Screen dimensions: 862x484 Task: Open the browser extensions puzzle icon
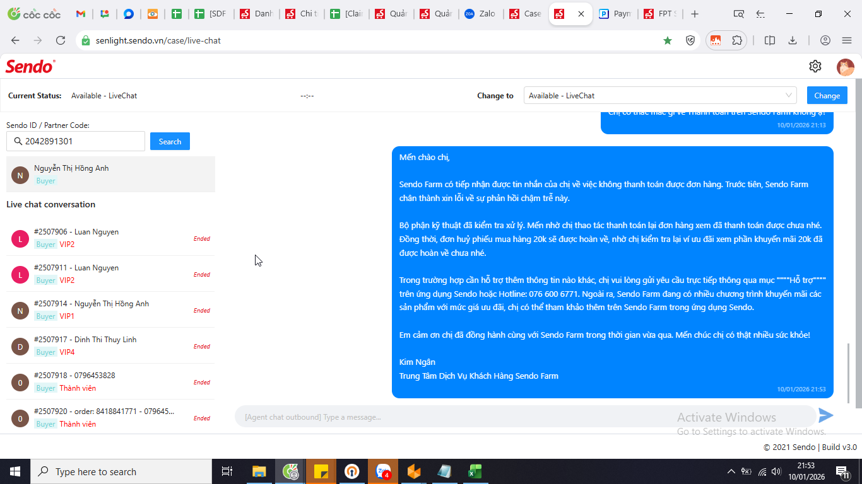coord(737,40)
